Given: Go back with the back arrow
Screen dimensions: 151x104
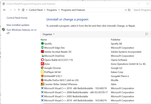Looking at the screenshot, I should [4, 10].
